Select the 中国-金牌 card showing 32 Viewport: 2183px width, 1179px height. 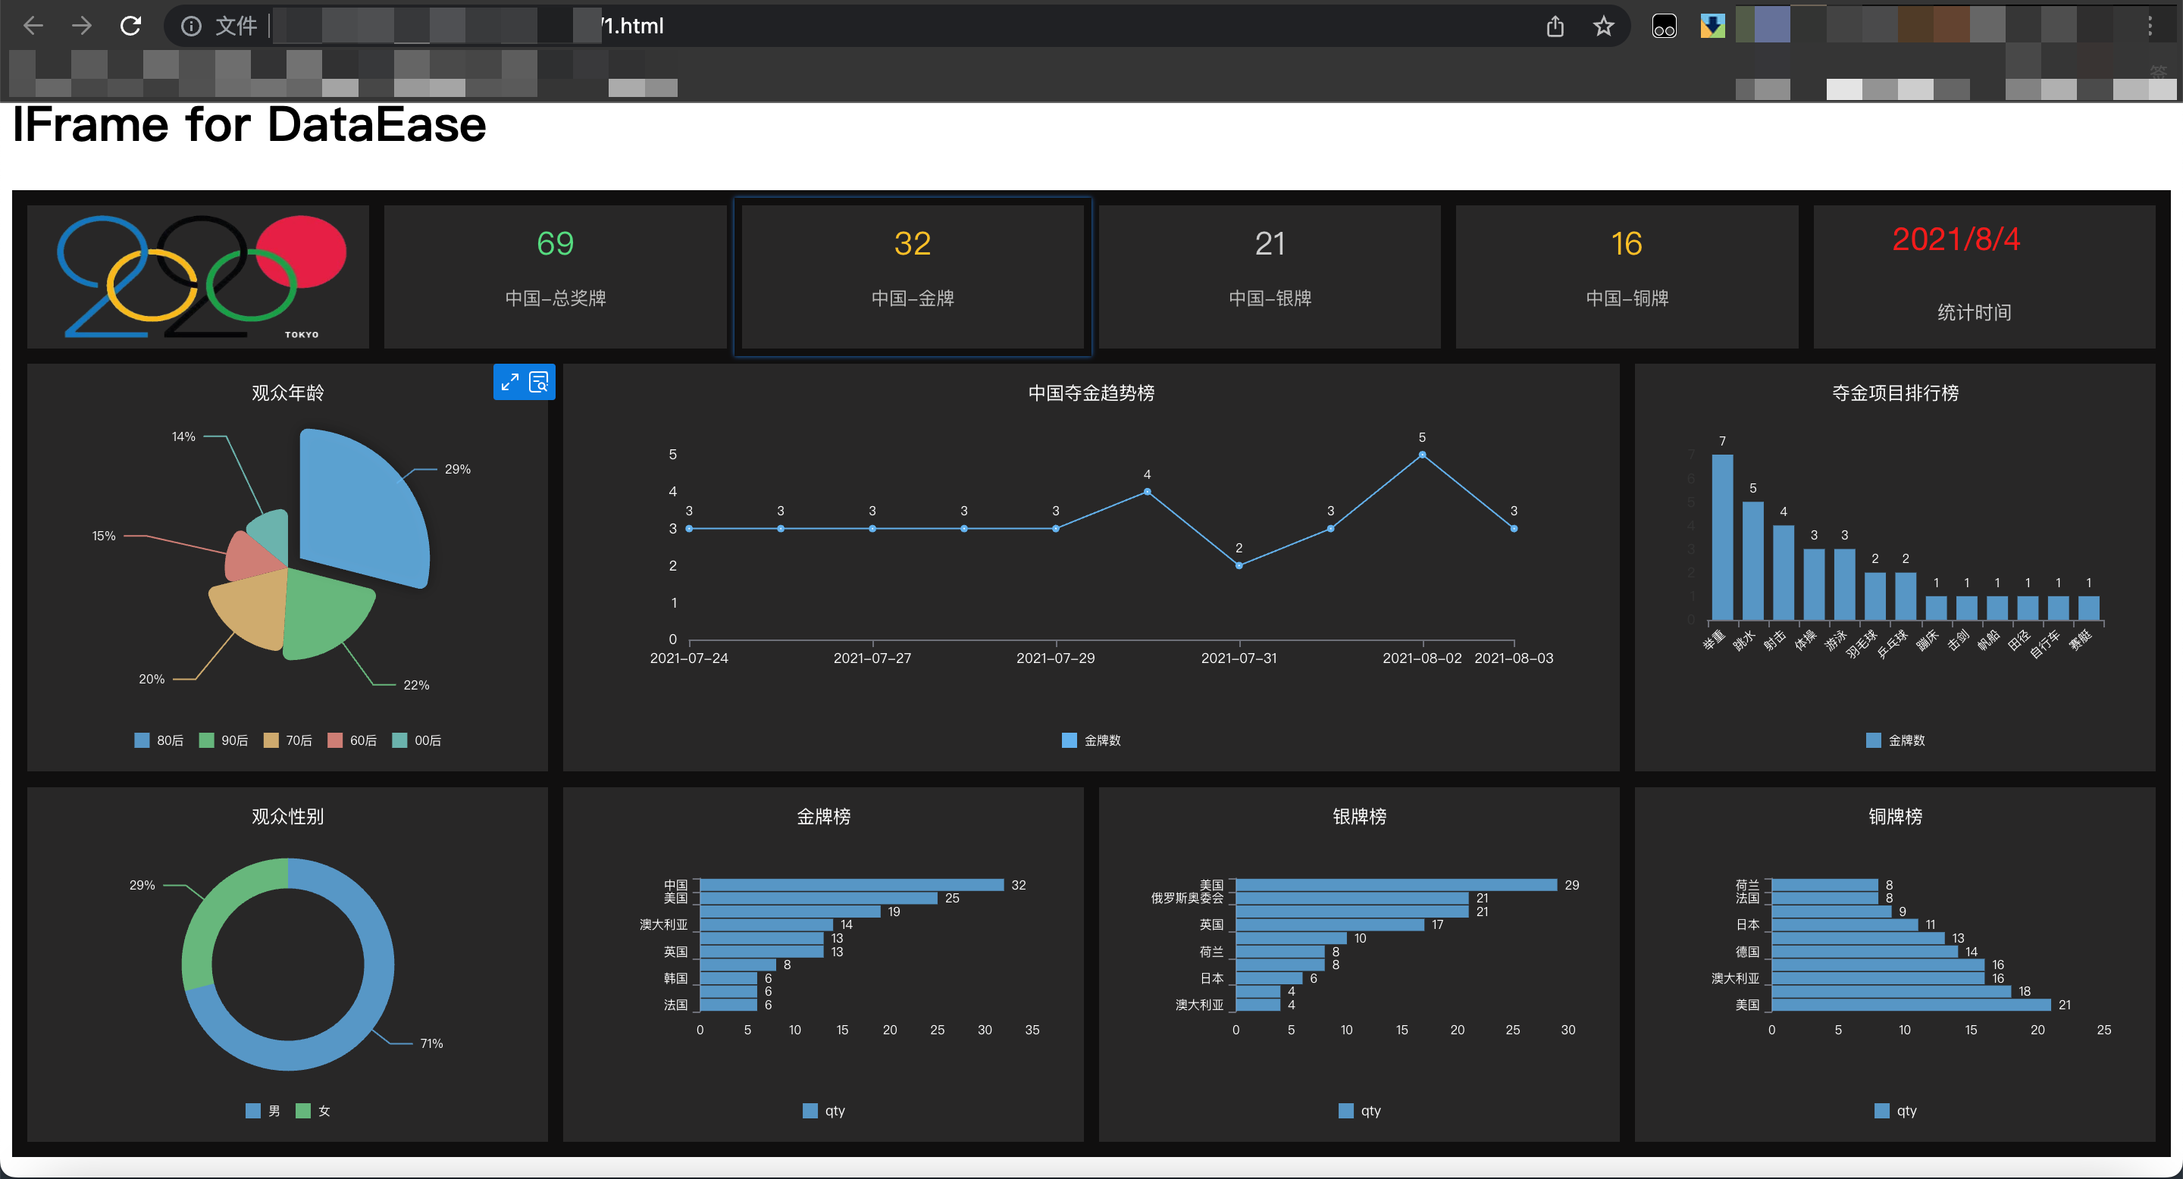coord(913,277)
